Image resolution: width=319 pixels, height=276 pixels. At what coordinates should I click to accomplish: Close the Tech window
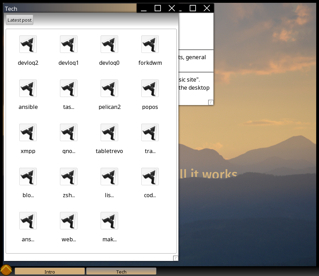coord(172,8)
